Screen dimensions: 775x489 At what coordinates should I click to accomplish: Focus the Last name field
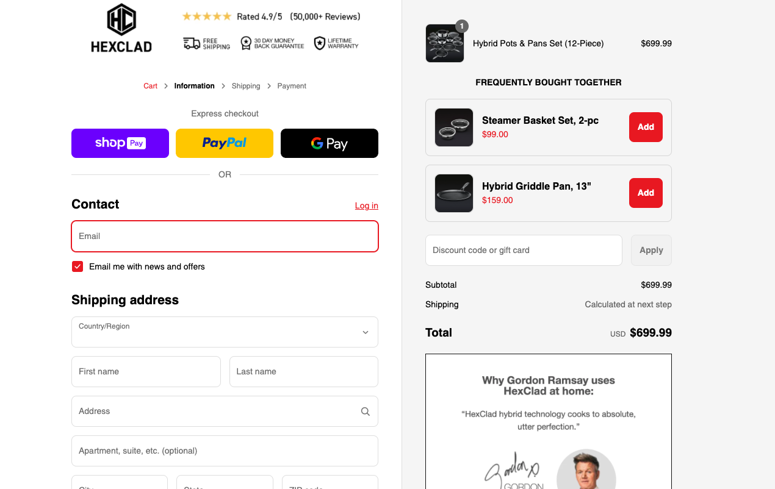pyautogui.click(x=304, y=371)
